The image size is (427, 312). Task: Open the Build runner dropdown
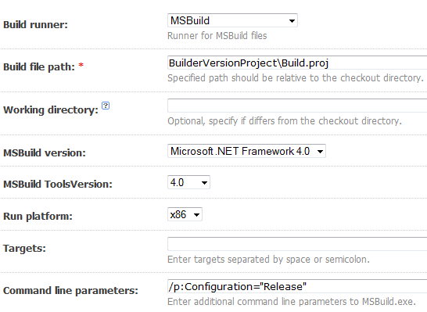click(232, 20)
